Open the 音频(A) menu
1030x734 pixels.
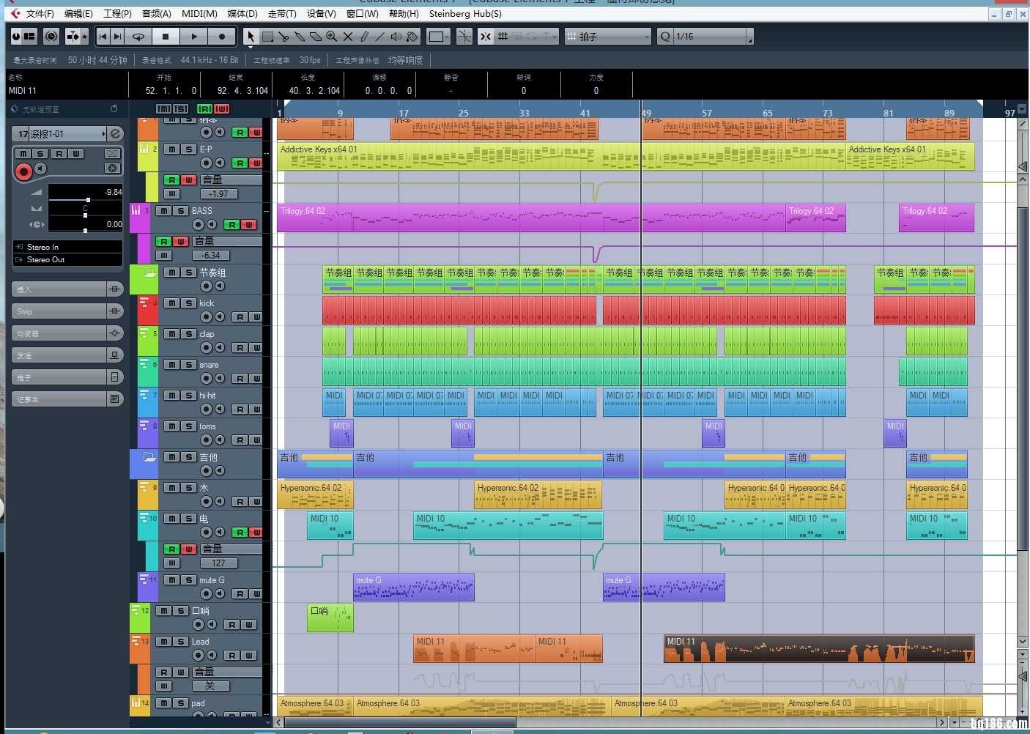coord(156,13)
